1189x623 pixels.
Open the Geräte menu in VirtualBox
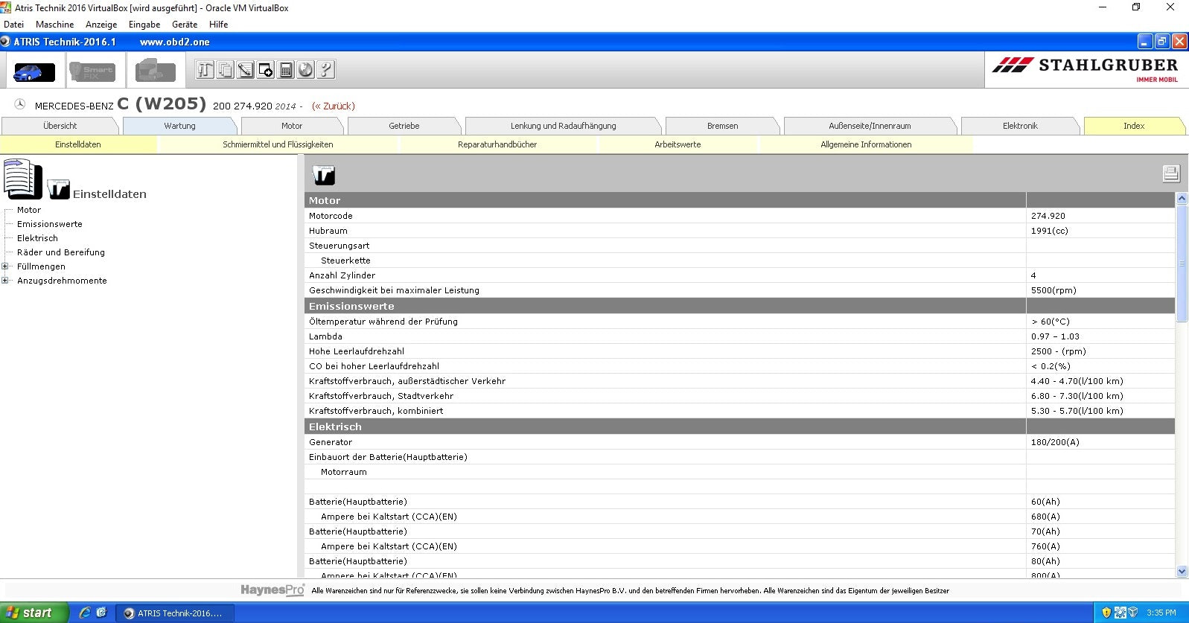[x=184, y=25]
